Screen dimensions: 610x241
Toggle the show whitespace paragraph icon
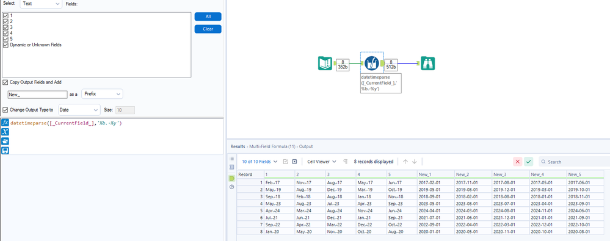click(345, 161)
